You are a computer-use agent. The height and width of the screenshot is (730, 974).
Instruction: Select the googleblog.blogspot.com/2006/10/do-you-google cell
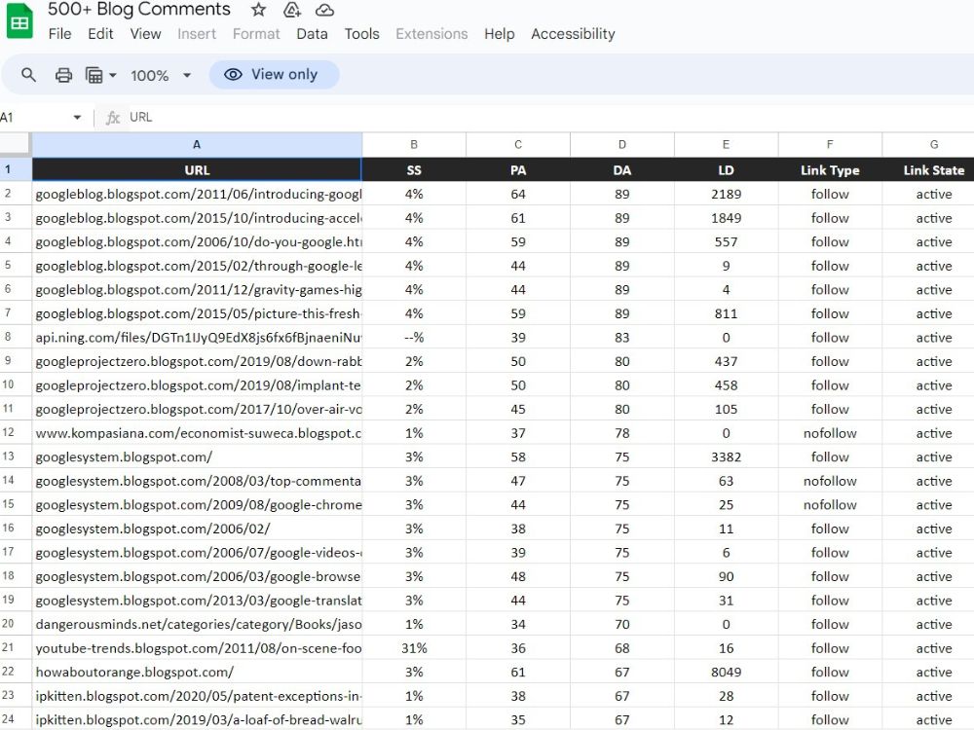click(x=197, y=241)
